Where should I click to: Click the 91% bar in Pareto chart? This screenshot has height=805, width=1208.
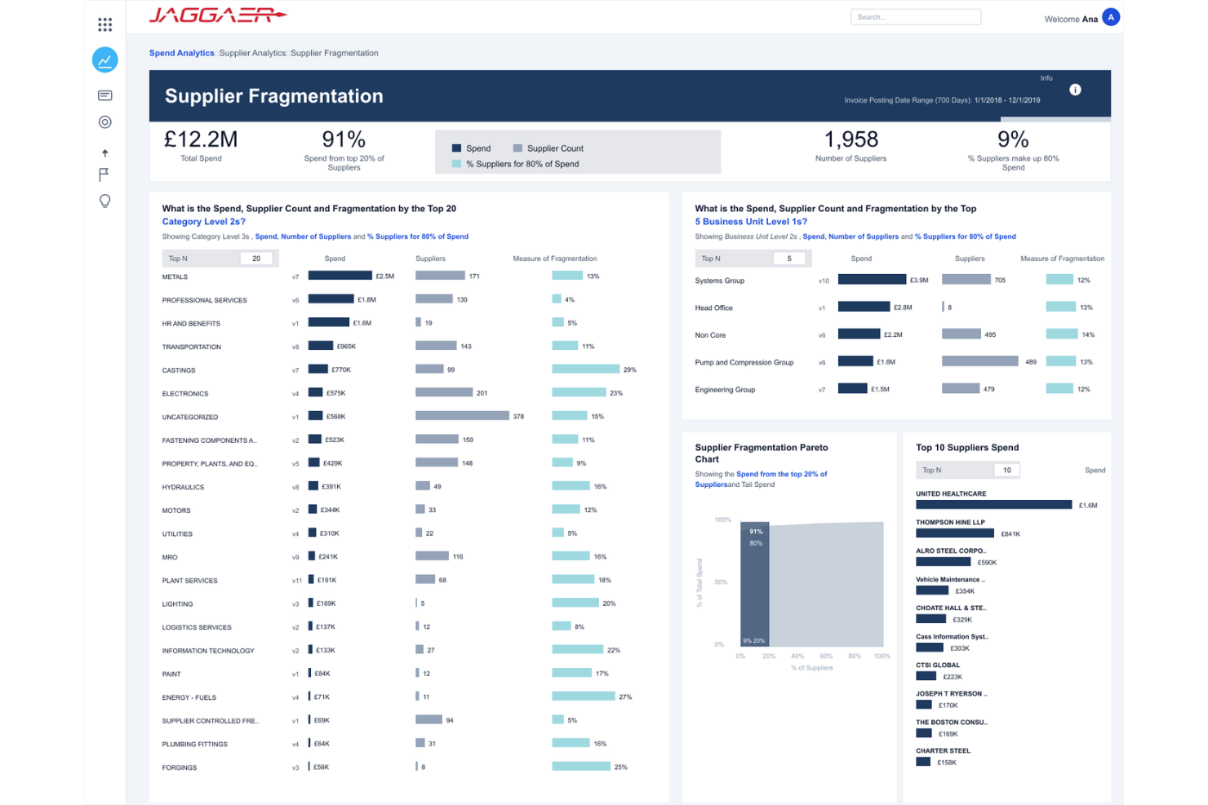pyautogui.click(x=755, y=584)
